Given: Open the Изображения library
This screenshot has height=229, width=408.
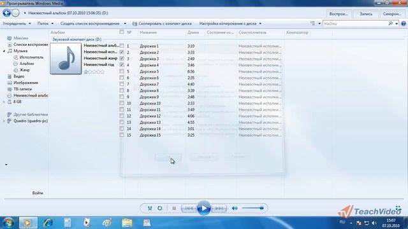Looking at the screenshot, I should tap(25, 83).
